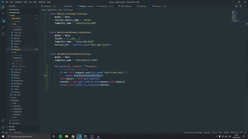248x139 pixels.
Task: Collapse the nota app folder under applications
Action: 14,24
